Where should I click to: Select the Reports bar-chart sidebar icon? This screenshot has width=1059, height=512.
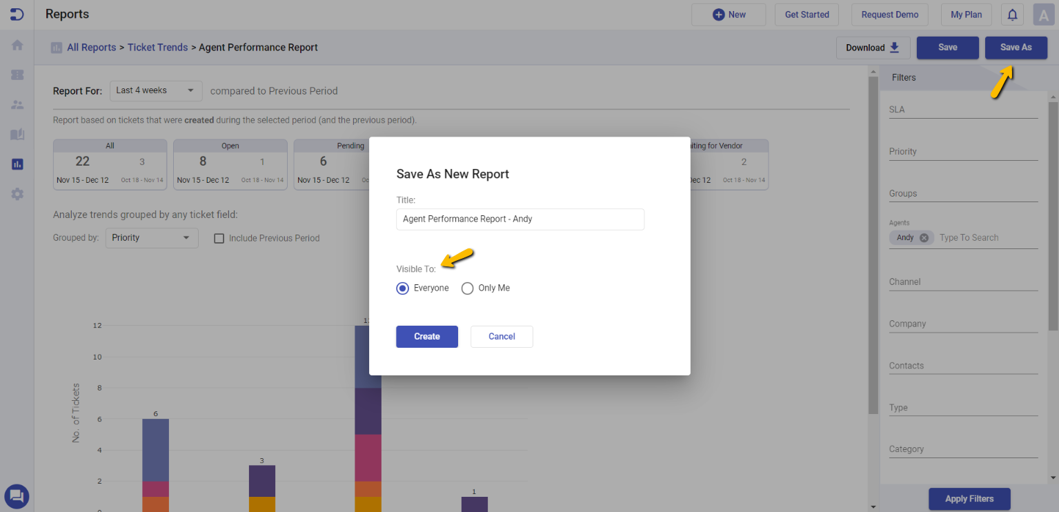coord(17,164)
